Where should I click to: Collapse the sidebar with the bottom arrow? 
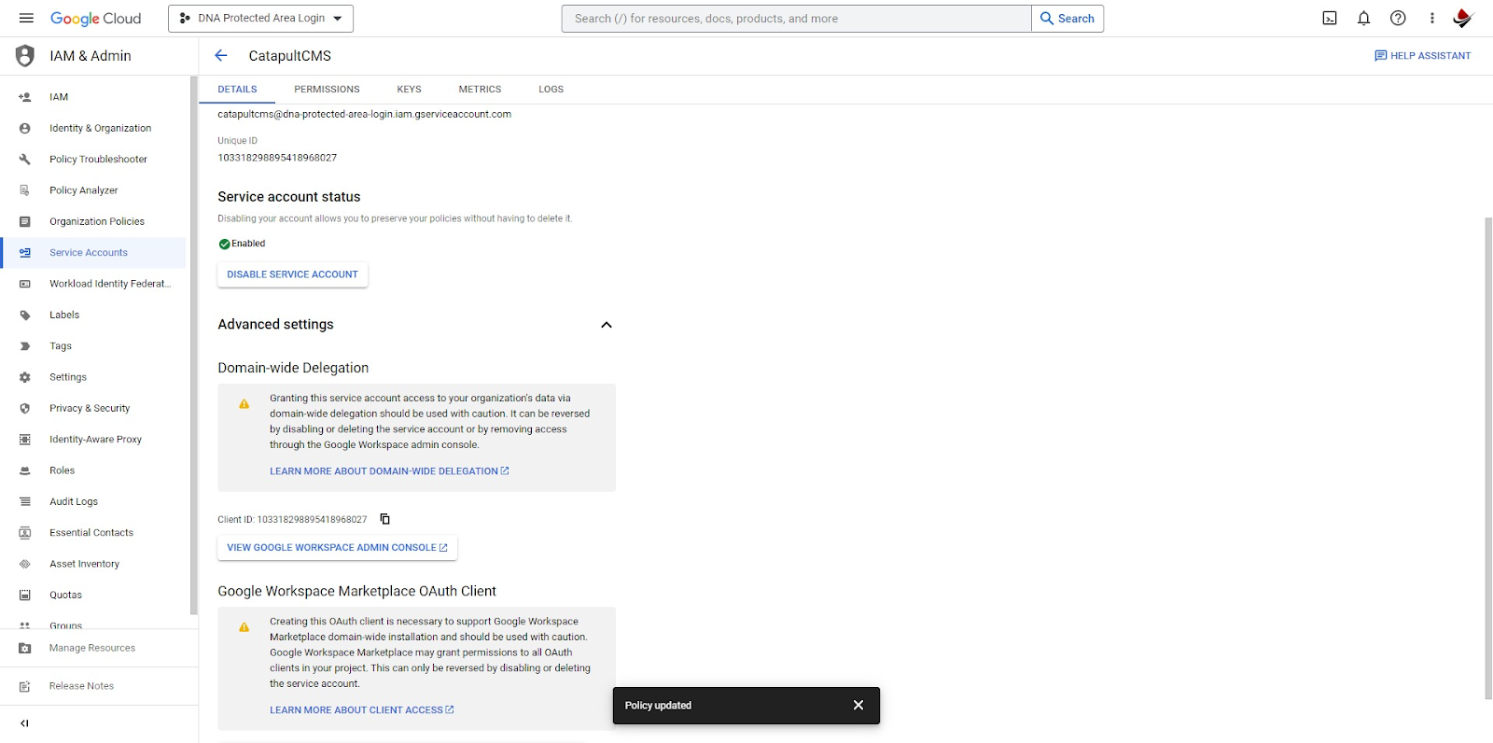point(25,723)
